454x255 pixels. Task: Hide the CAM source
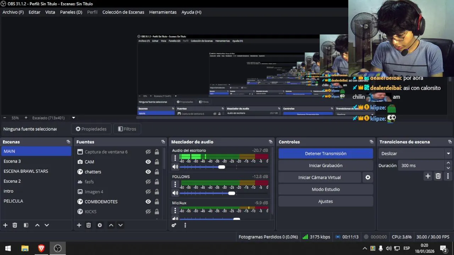click(x=148, y=162)
